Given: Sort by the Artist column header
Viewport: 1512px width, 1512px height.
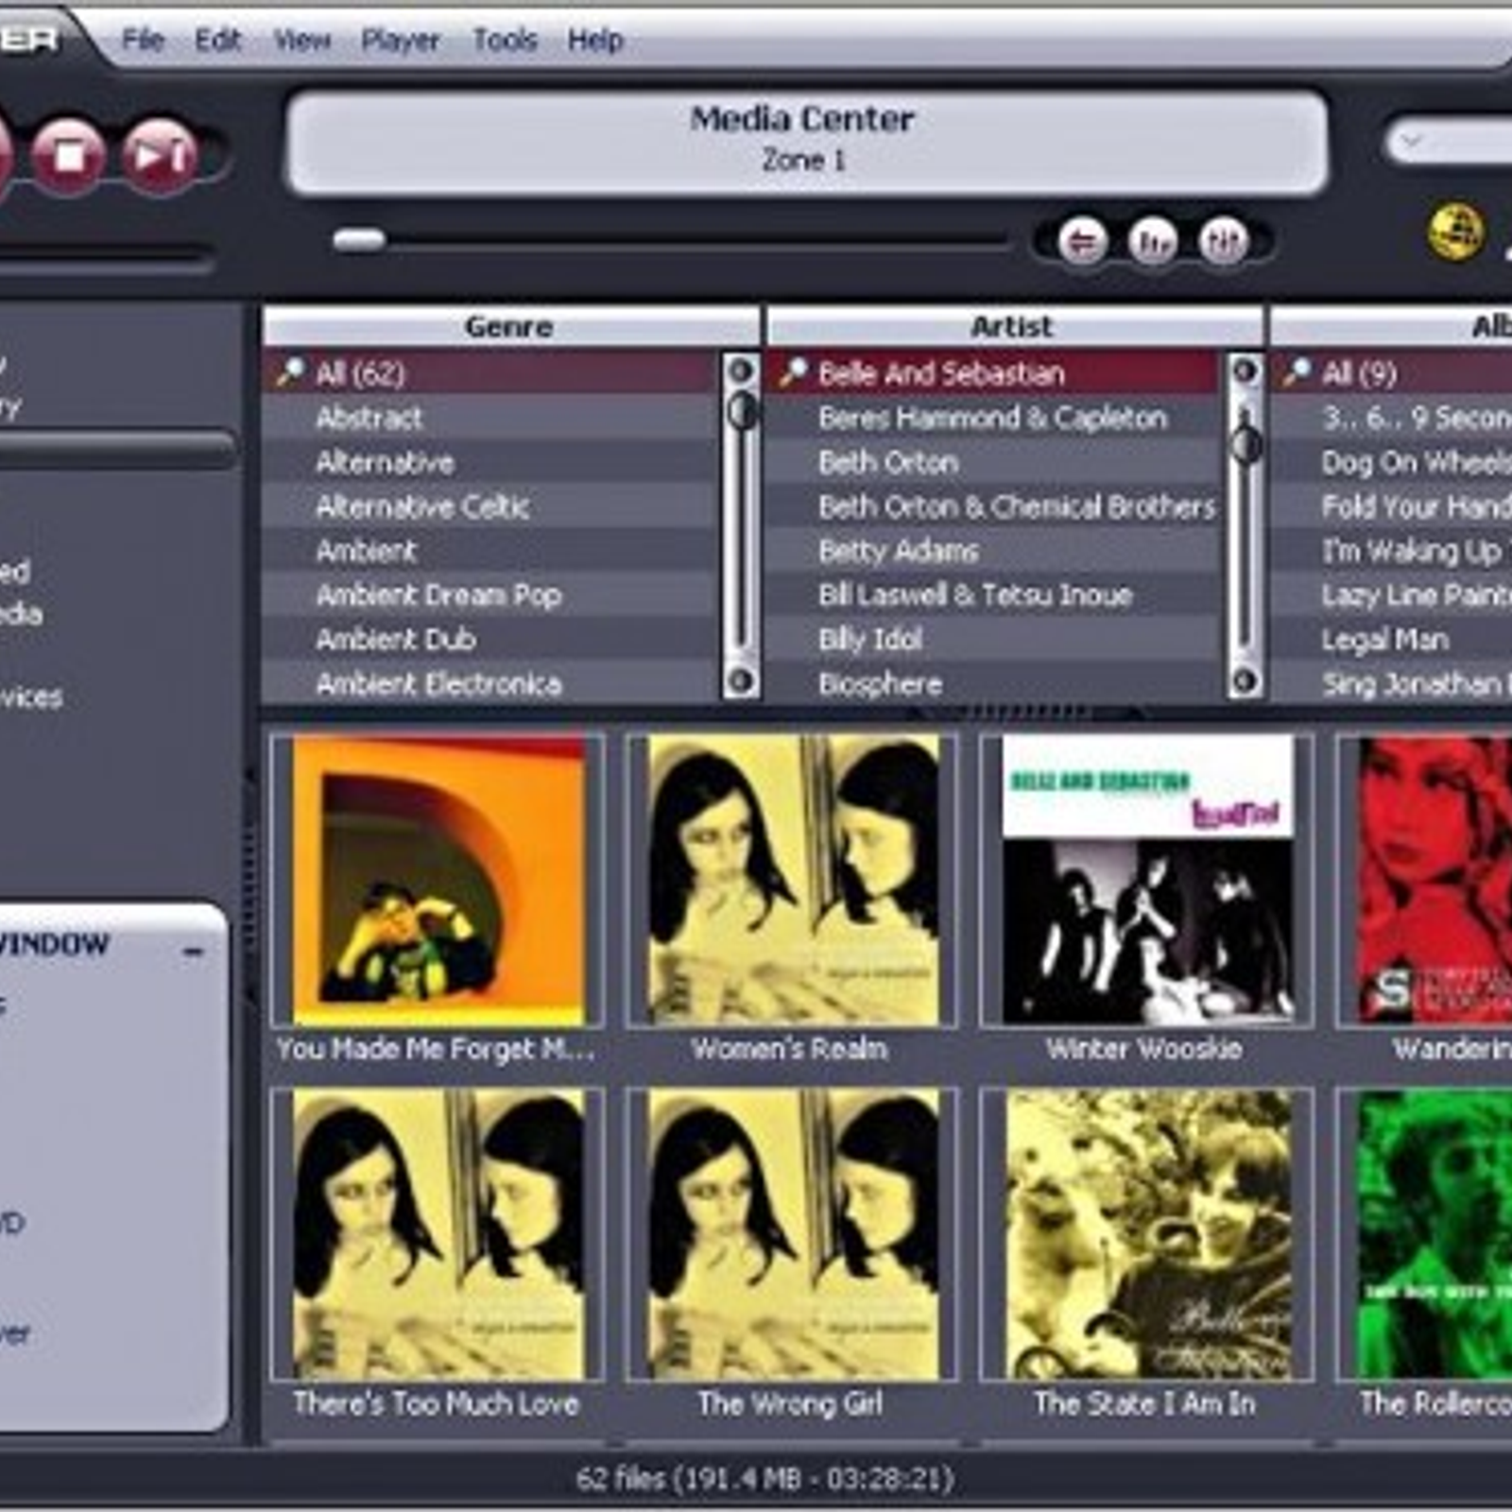Looking at the screenshot, I should 1013,327.
